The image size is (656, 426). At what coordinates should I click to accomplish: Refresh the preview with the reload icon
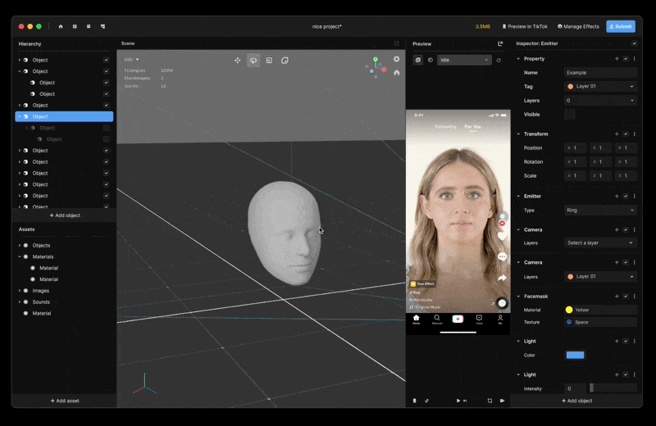tap(499, 60)
